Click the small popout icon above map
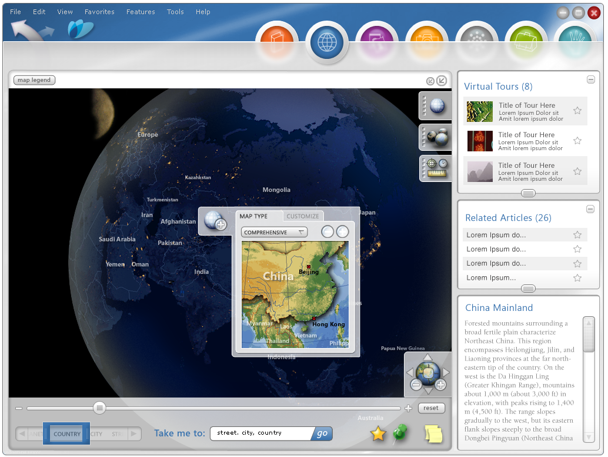 pyautogui.click(x=430, y=81)
